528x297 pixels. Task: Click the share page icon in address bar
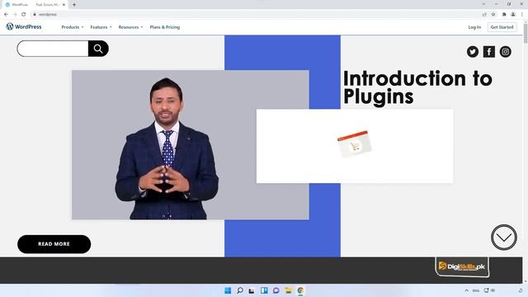click(x=484, y=15)
